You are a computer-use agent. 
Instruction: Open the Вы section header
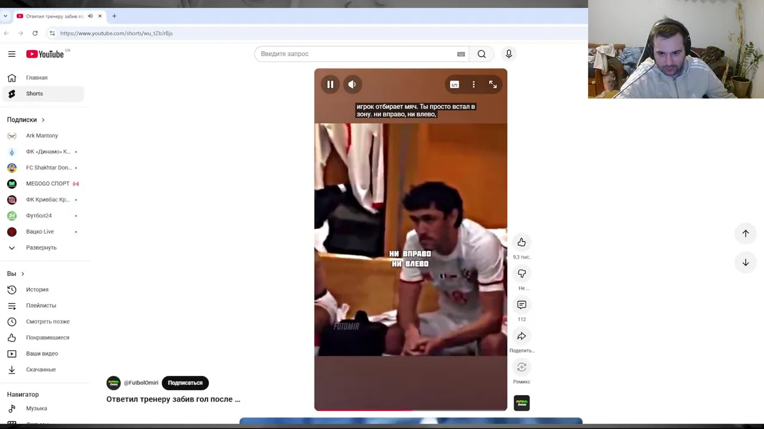pos(16,273)
